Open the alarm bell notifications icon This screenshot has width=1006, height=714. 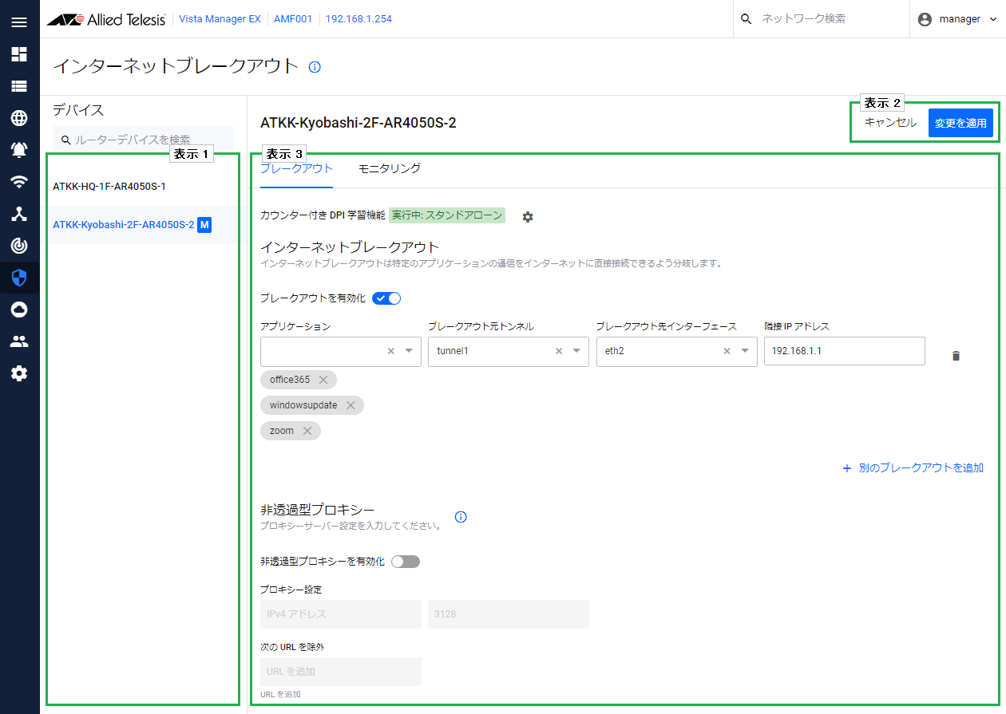19,150
